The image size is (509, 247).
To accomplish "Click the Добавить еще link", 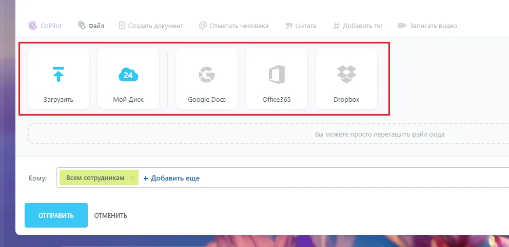I will coord(171,178).
